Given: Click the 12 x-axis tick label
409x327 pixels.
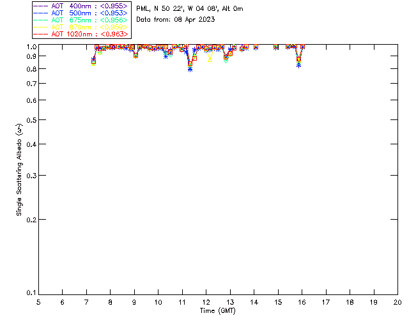Looking at the screenshot, I should point(206,303).
